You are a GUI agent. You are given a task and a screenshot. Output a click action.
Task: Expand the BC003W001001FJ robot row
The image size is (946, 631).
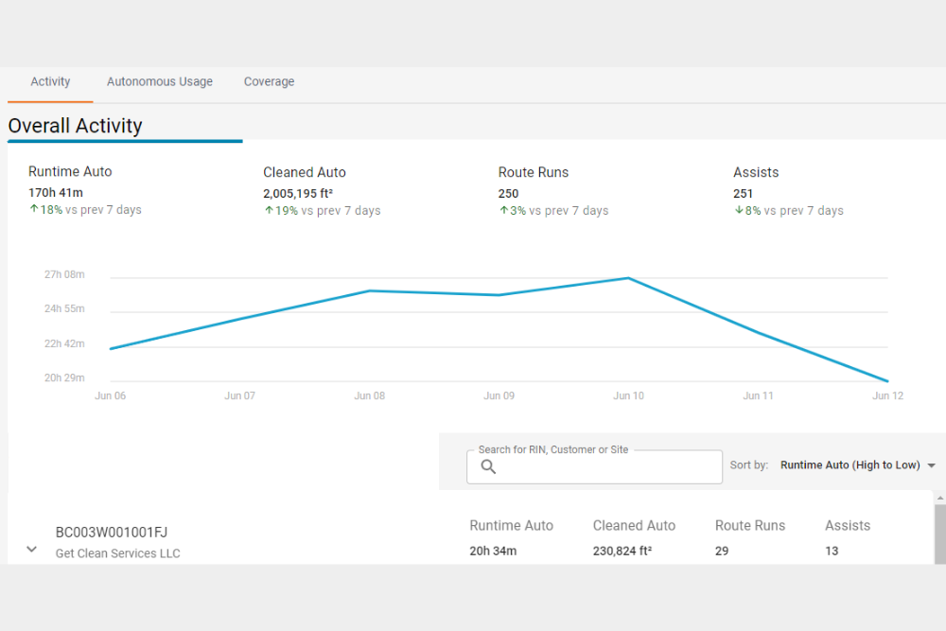(31, 549)
